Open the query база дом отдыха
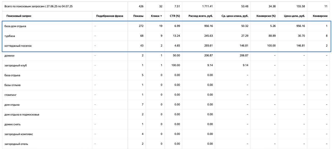The height and width of the screenshot is (149, 332). pos(15,26)
